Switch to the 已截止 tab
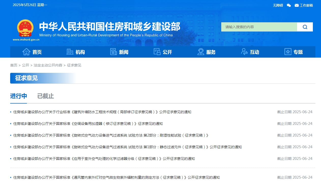 click(x=46, y=96)
